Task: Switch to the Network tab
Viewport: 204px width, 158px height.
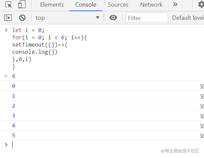Action: tap(151, 5)
